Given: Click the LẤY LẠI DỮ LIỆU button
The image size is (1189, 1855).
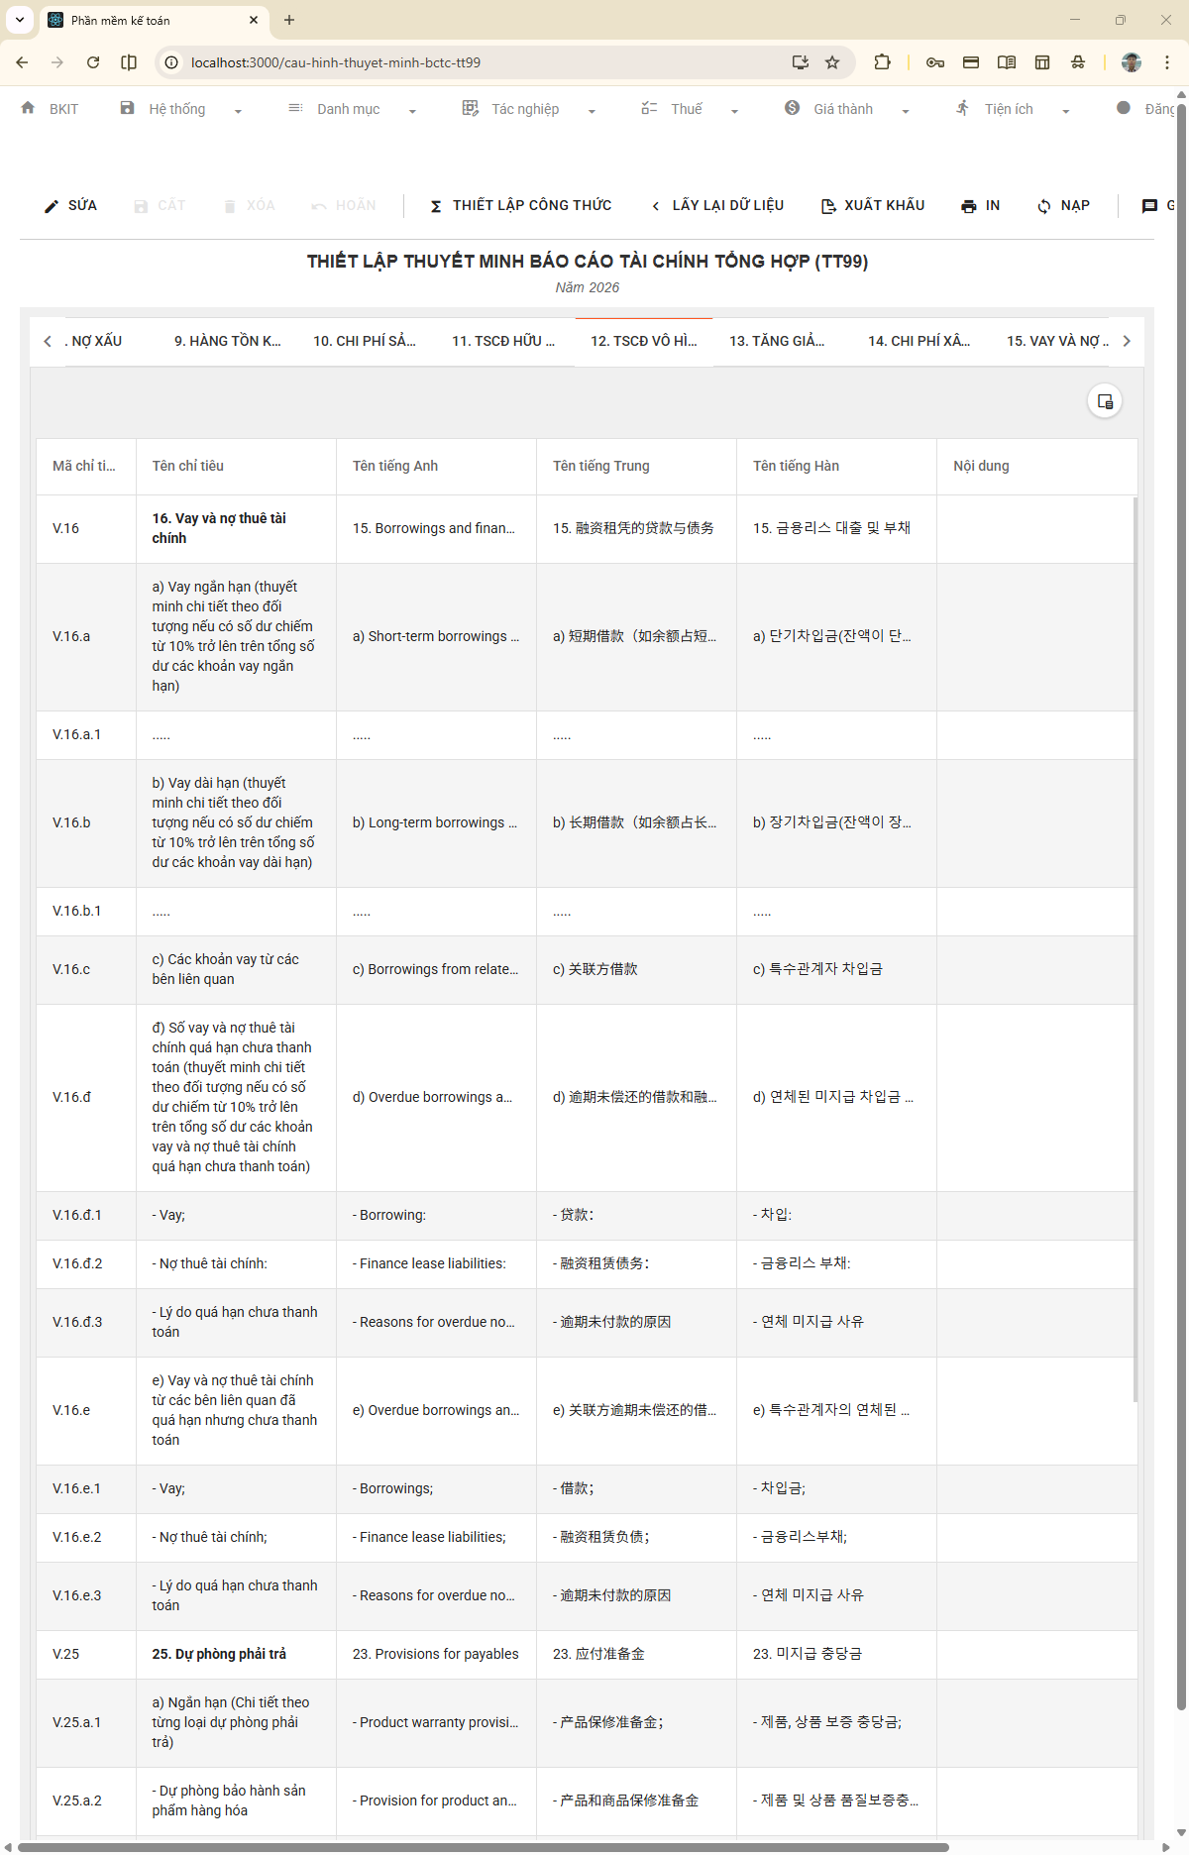Looking at the screenshot, I should (717, 205).
